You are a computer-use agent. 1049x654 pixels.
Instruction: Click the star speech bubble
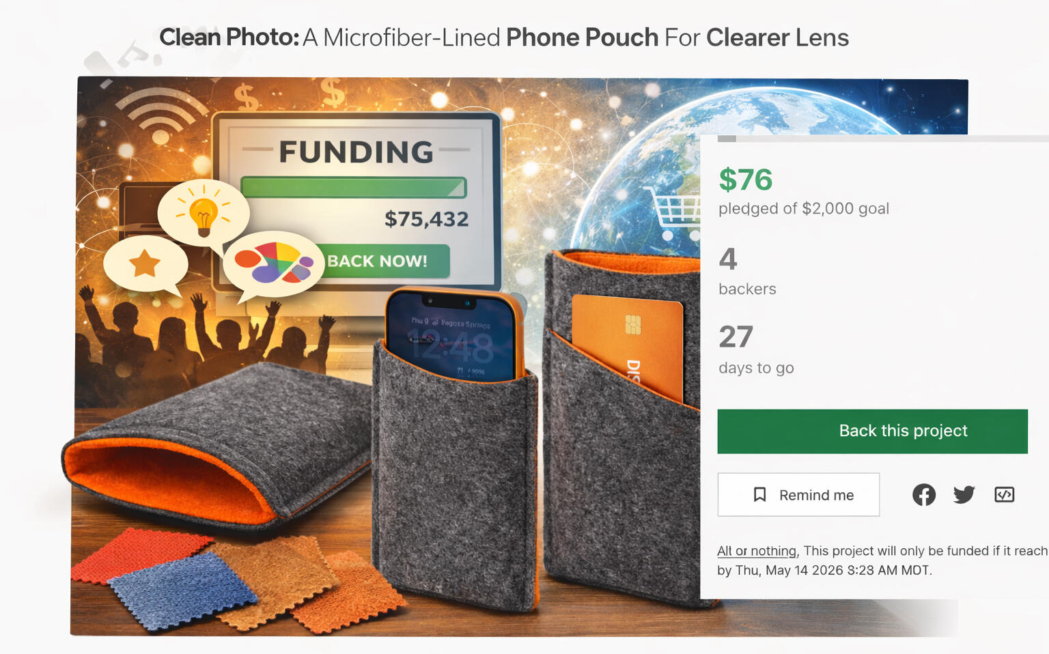point(145,264)
